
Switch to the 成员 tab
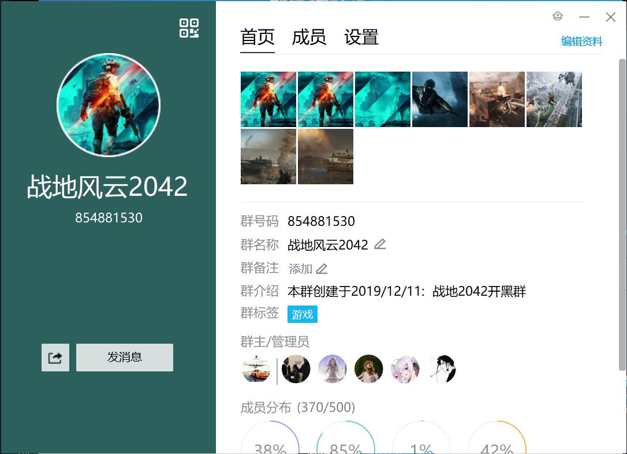tap(309, 38)
